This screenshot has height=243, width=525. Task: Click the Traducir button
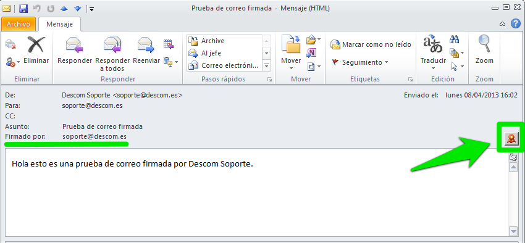click(433, 53)
